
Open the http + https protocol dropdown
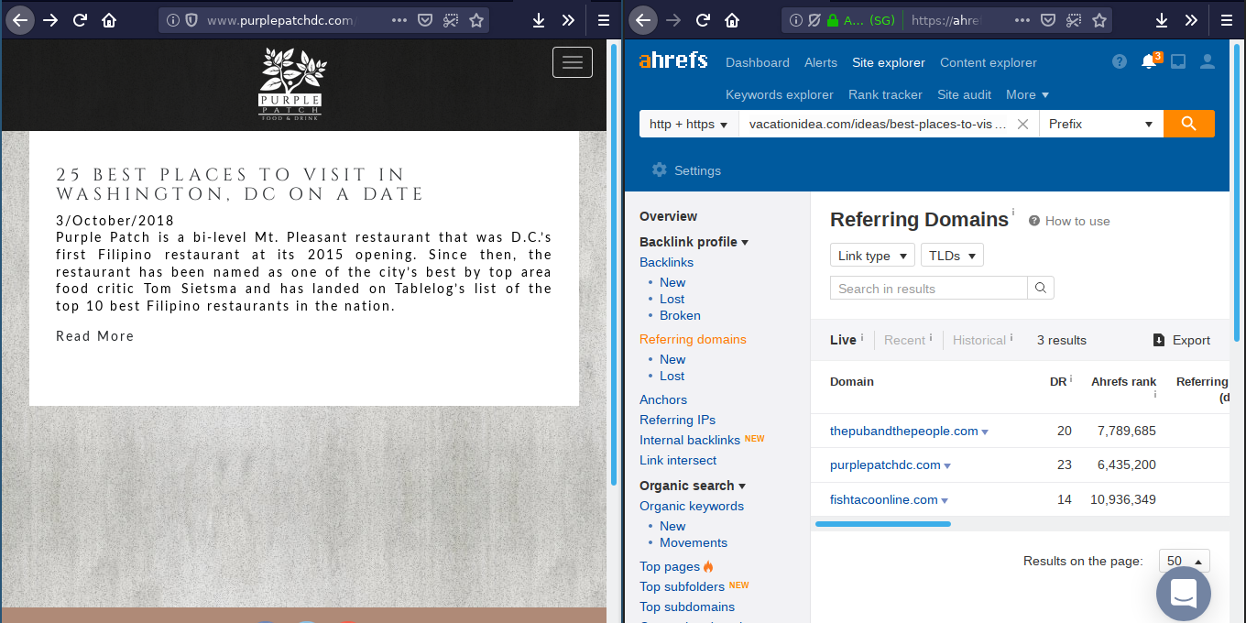689,124
